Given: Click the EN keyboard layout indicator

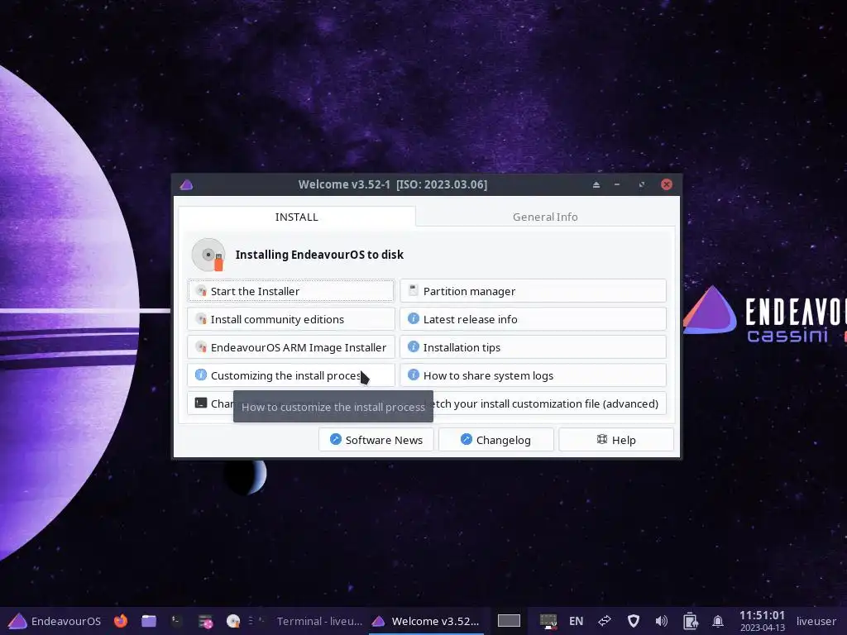Looking at the screenshot, I should pos(576,621).
